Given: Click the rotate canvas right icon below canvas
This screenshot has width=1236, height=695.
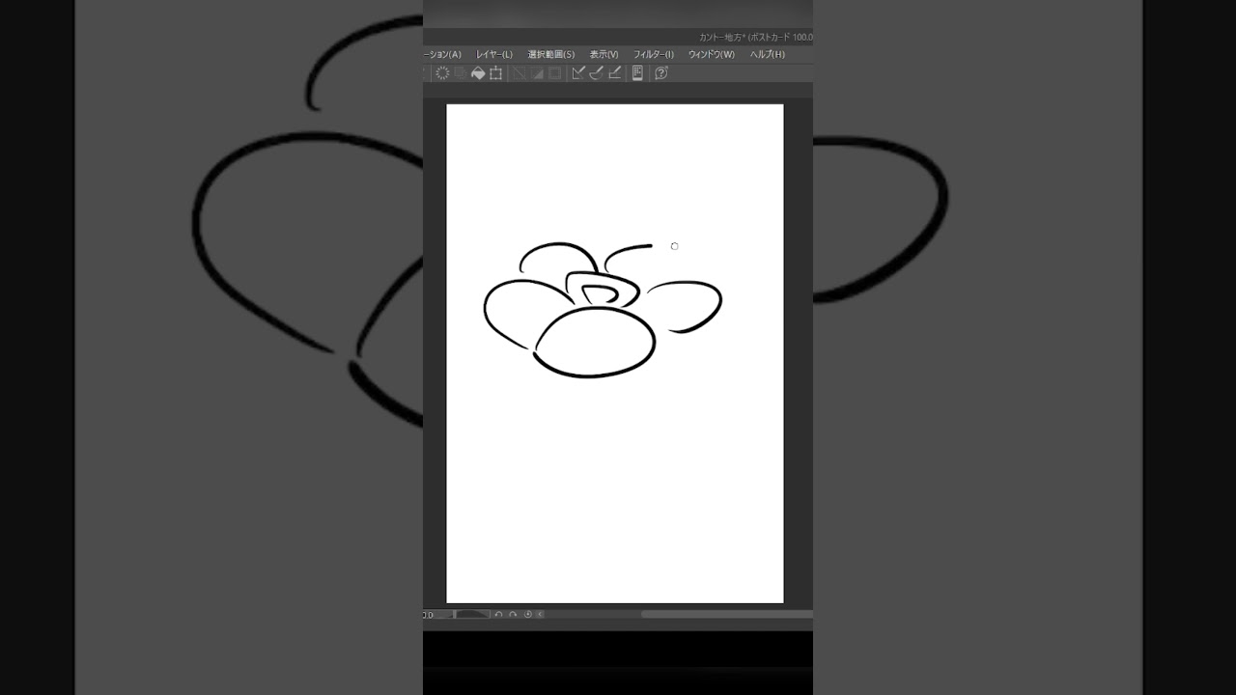Looking at the screenshot, I should click(x=514, y=614).
